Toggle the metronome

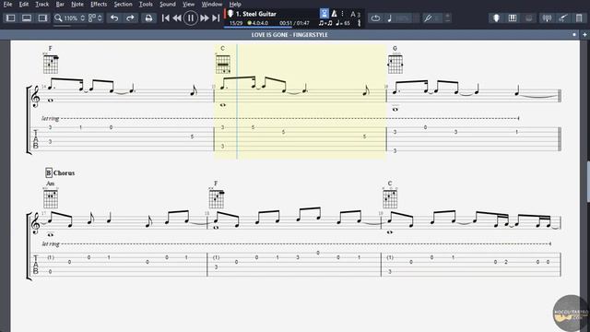[334, 14]
